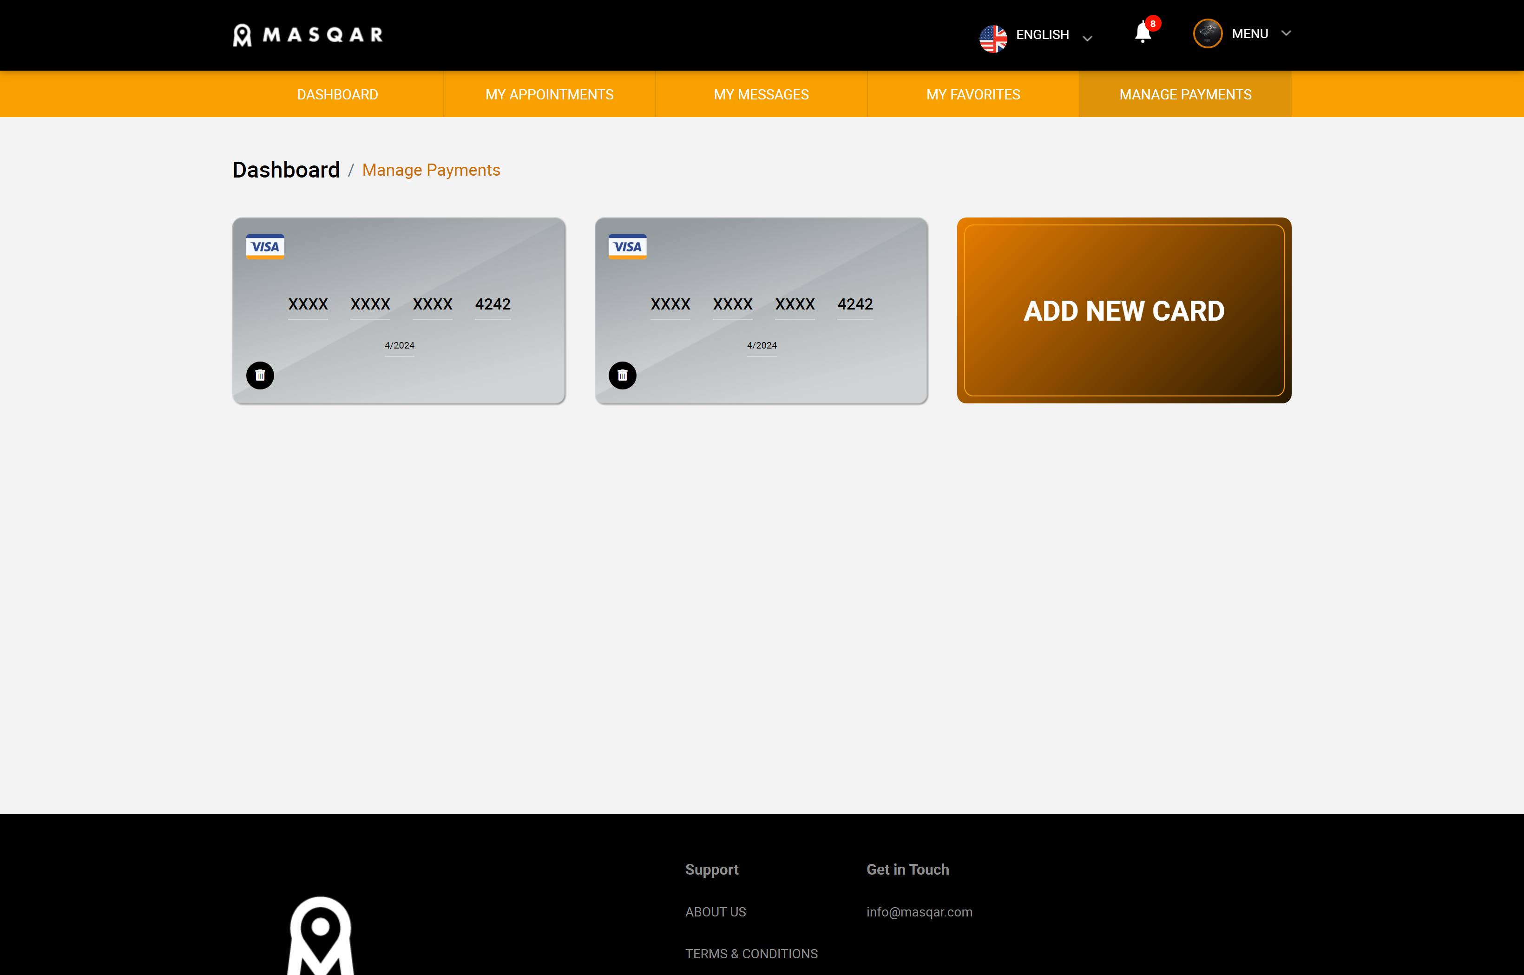Viewport: 1524px width, 975px height.
Task: Open the About Us footer link
Action: pos(715,912)
